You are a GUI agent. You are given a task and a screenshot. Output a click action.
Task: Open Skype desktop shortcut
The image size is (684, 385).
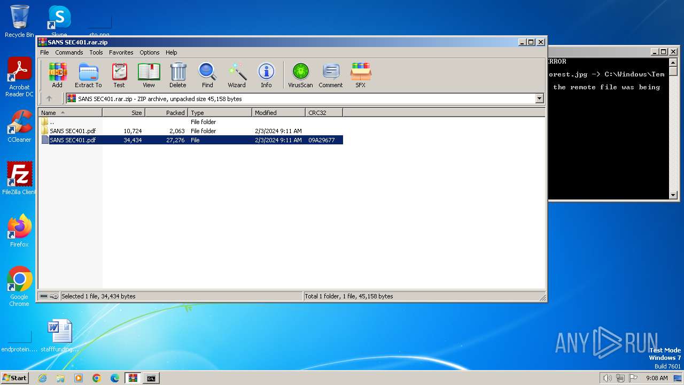59,21
